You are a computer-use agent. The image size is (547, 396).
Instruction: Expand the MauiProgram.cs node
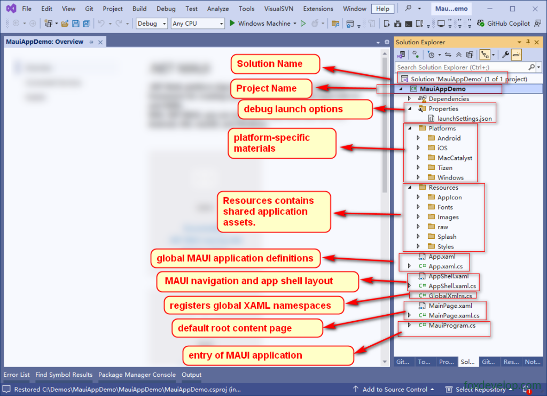tap(410, 325)
